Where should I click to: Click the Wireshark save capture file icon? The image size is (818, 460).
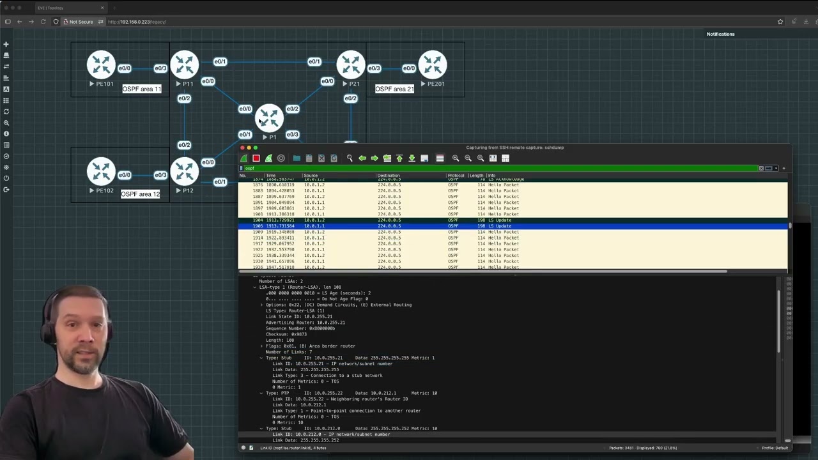[x=309, y=158]
